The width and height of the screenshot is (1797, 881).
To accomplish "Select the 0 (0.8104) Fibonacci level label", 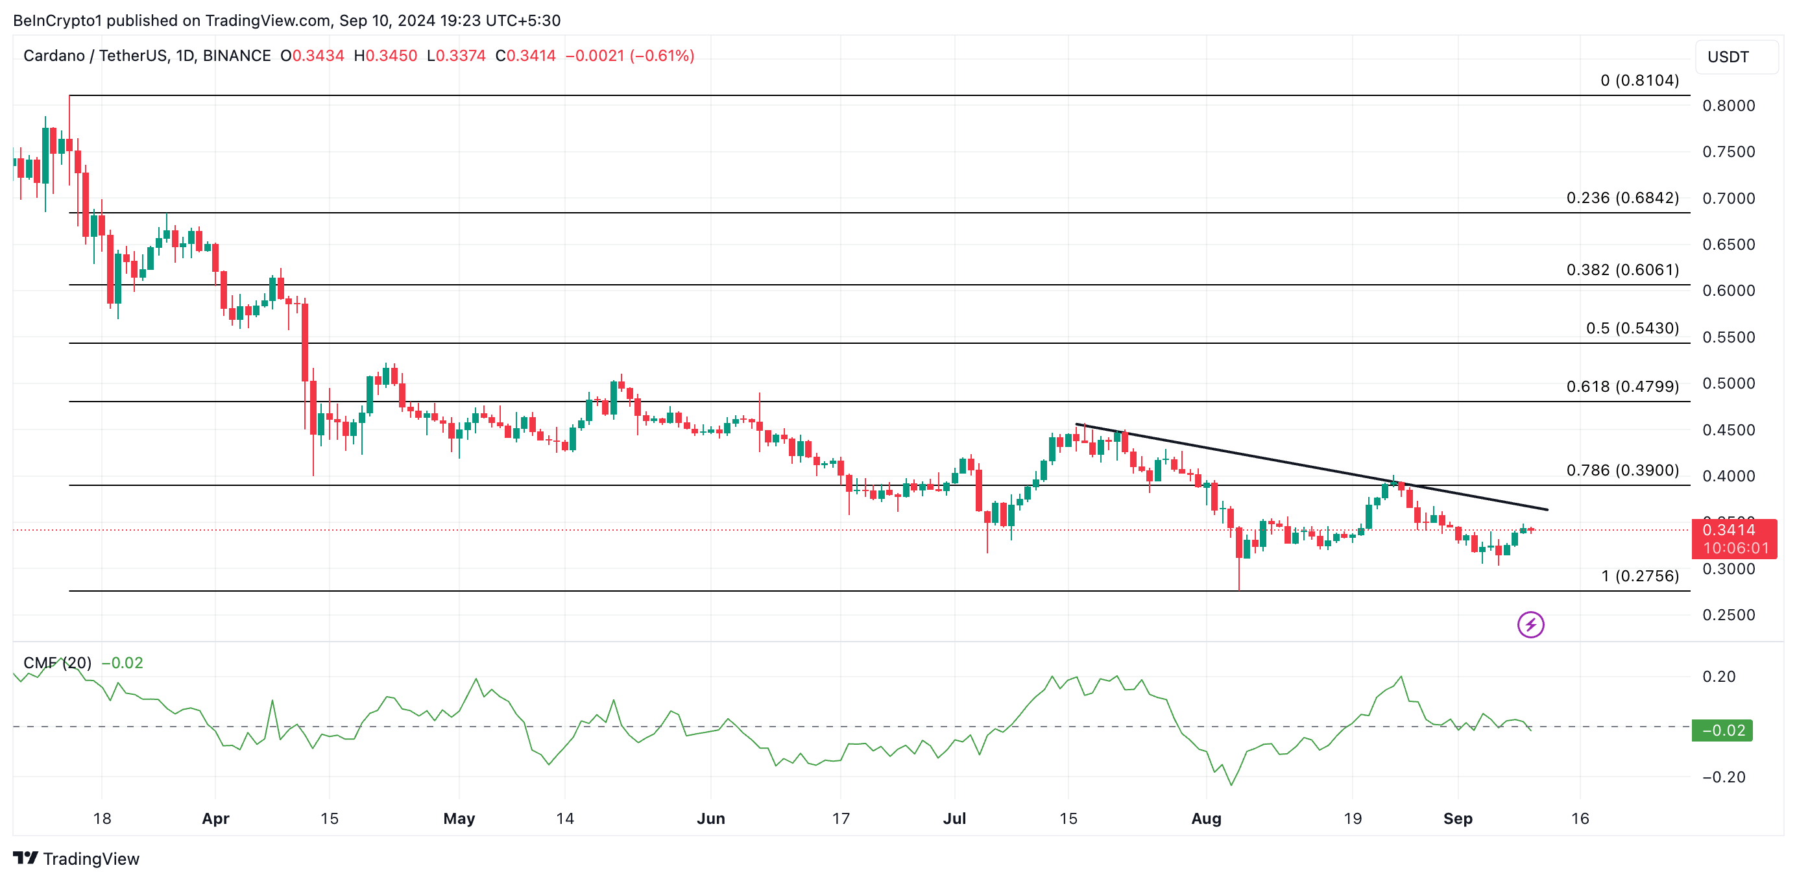I will click(1639, 80).
